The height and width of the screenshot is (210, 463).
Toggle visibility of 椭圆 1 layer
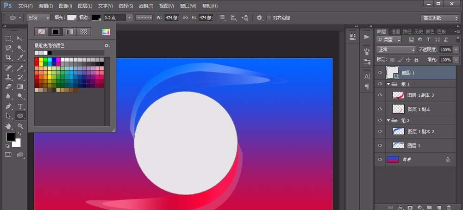click(380, 72)
